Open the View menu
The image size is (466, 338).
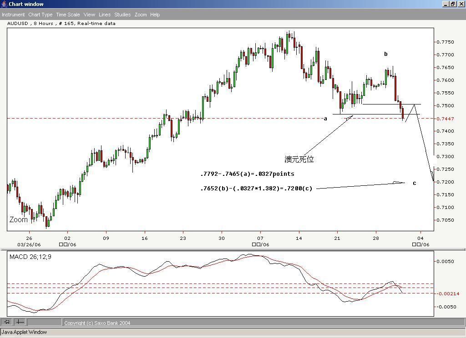[89, 15]
